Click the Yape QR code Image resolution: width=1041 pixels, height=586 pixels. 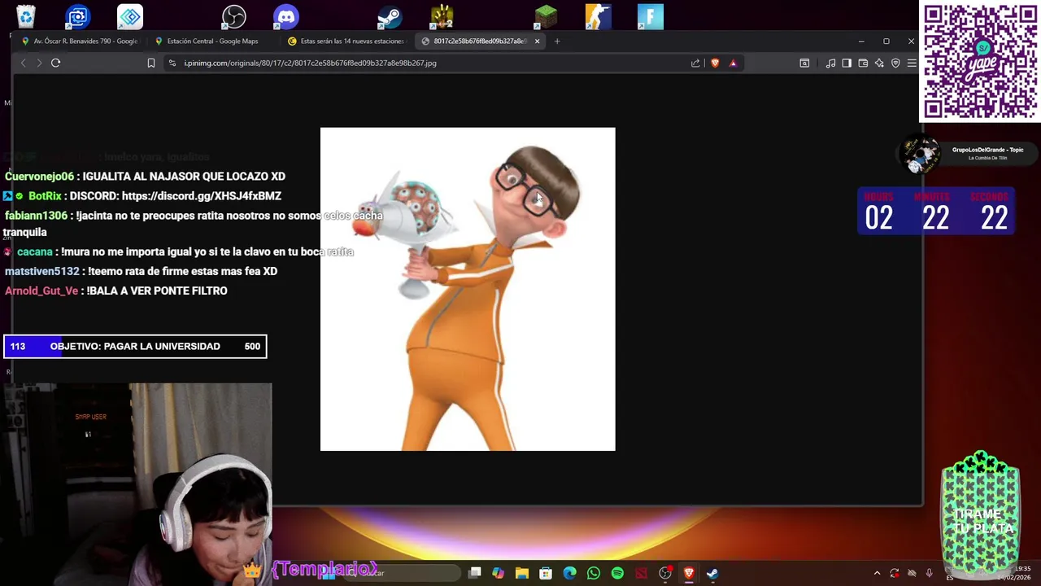coord(980,62)
